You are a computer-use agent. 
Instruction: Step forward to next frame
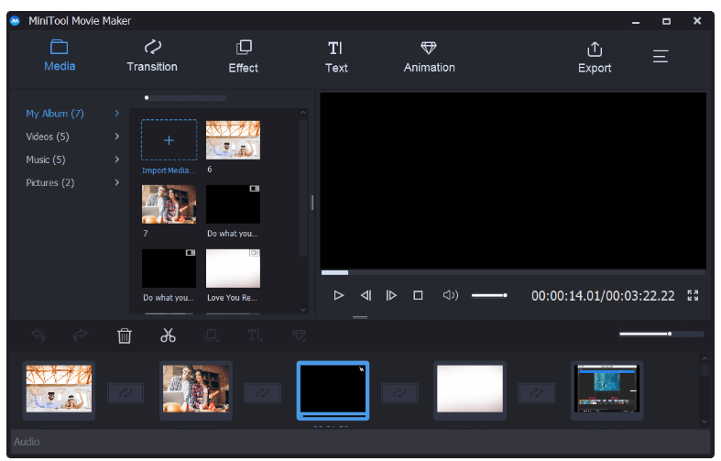point(391,295)
